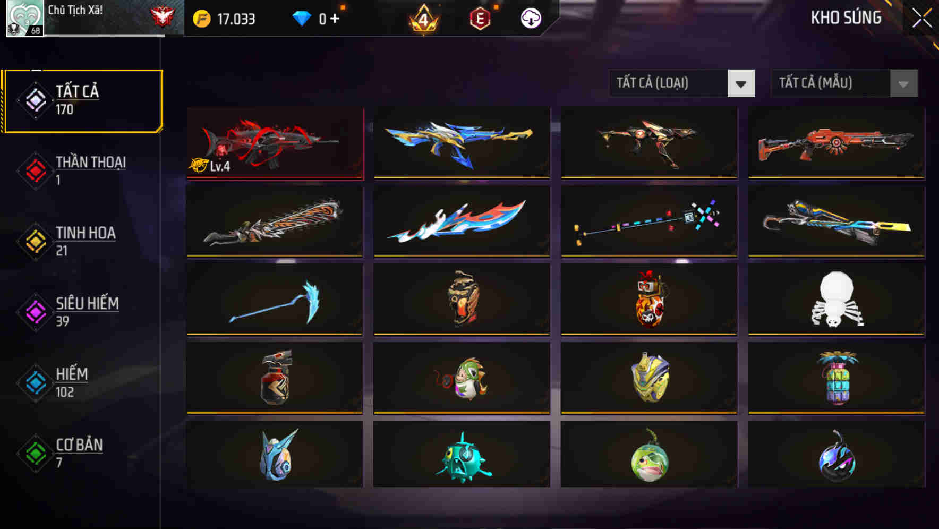Click the player avatar in top corner
939x529 pixels.
pyautogui.click(x=24, y=18)
